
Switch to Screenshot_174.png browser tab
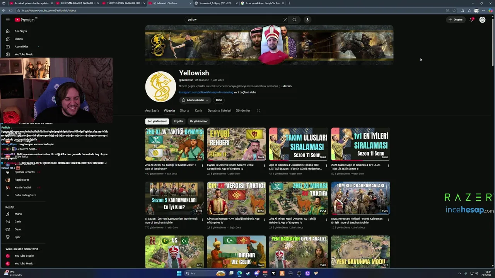coord(215,3)
